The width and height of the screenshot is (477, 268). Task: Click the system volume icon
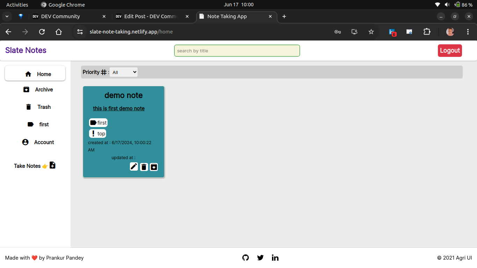(447, 5)
